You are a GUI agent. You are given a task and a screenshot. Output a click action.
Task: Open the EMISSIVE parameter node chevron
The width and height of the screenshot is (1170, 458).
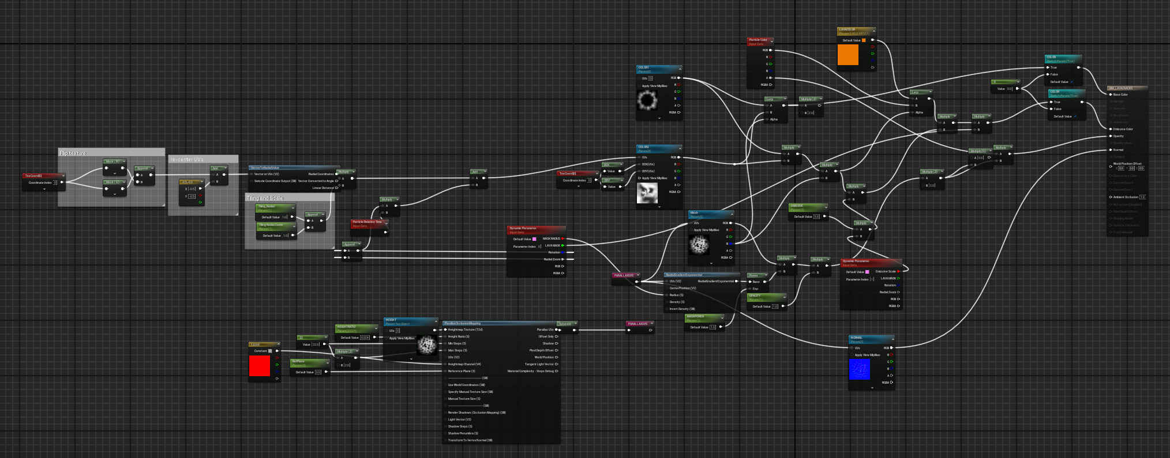tap(826, 206)
